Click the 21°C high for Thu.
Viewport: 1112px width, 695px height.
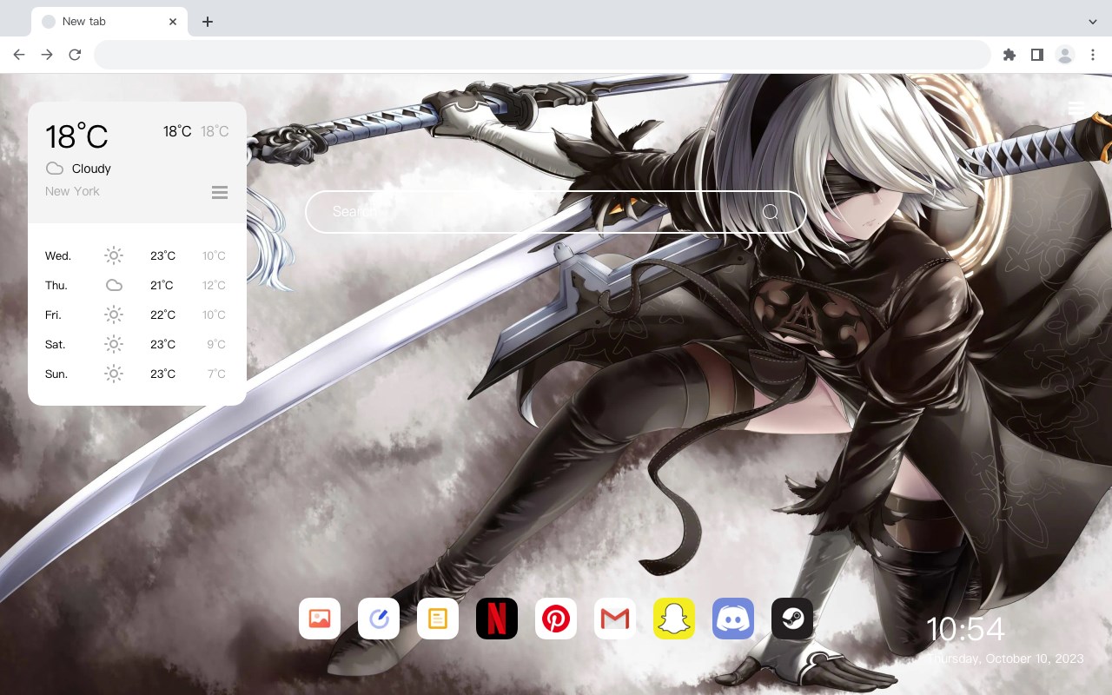162,285
